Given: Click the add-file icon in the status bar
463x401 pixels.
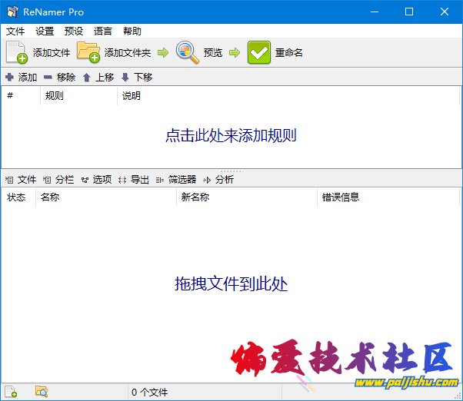Looking at the screenshot, I should pyautogui.click(x=11, y=392).
